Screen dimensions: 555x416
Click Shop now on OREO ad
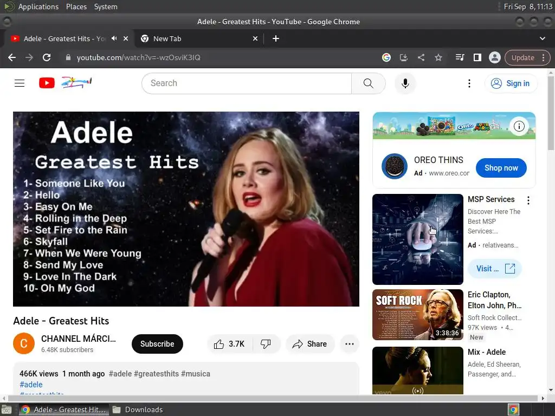(x=501, y=168)
